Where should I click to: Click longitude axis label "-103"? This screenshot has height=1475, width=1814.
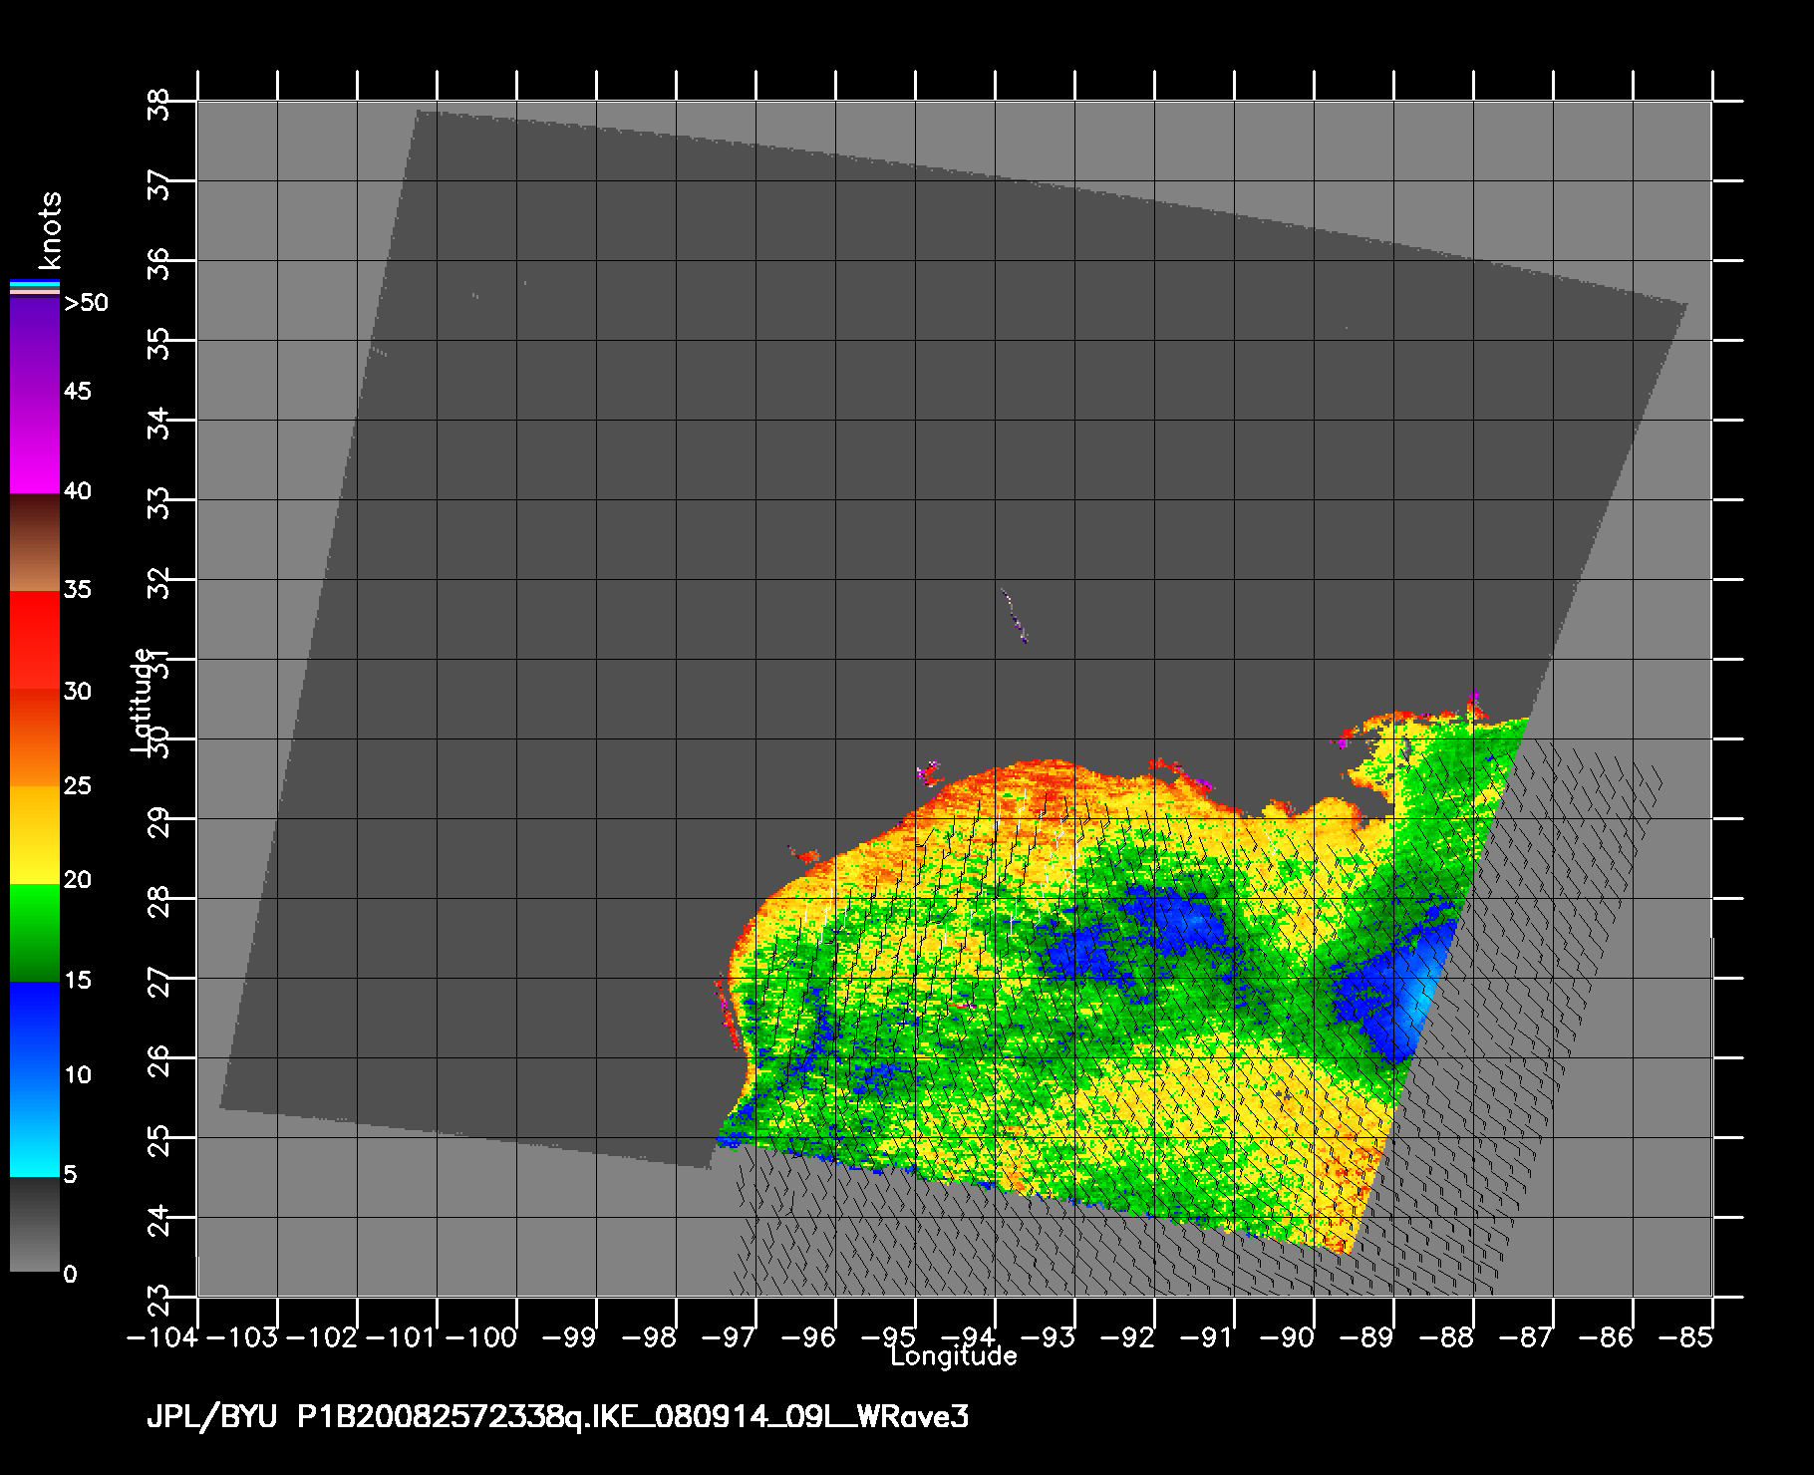(243, 1337)
